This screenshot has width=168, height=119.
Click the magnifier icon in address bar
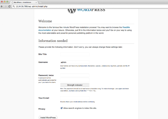[x=14, y=6]
